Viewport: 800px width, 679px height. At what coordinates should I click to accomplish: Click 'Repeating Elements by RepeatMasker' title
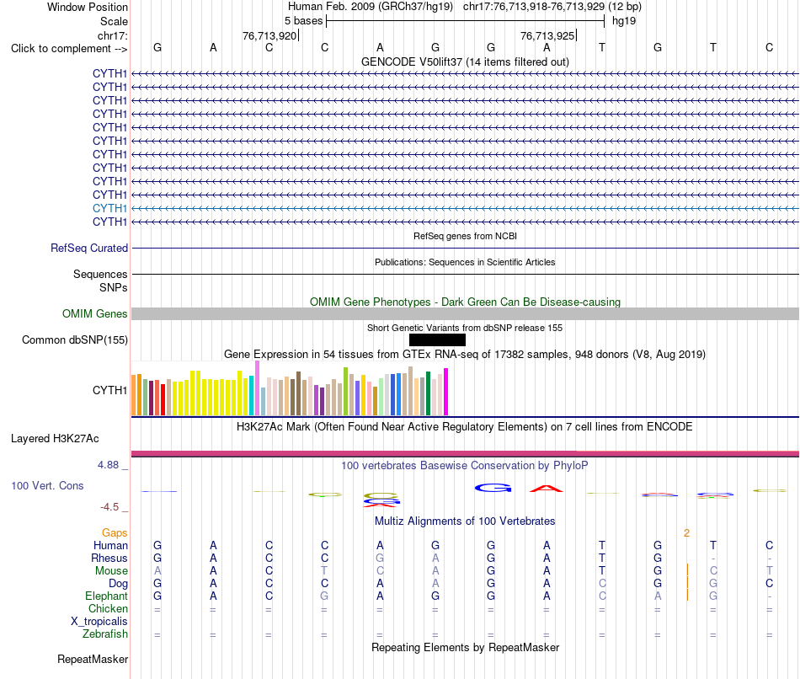click(465, 647)
